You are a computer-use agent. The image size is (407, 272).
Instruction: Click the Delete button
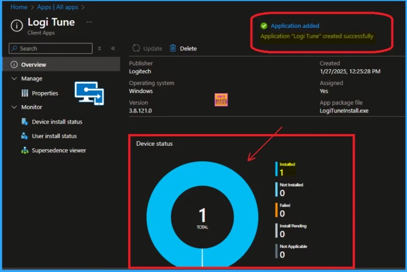coord(183,48)
